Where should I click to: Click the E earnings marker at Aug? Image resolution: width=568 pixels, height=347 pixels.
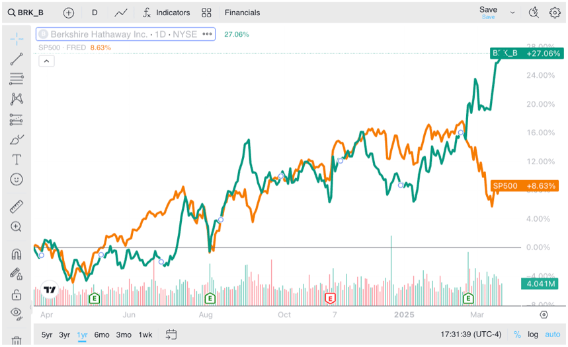(210, 299)
